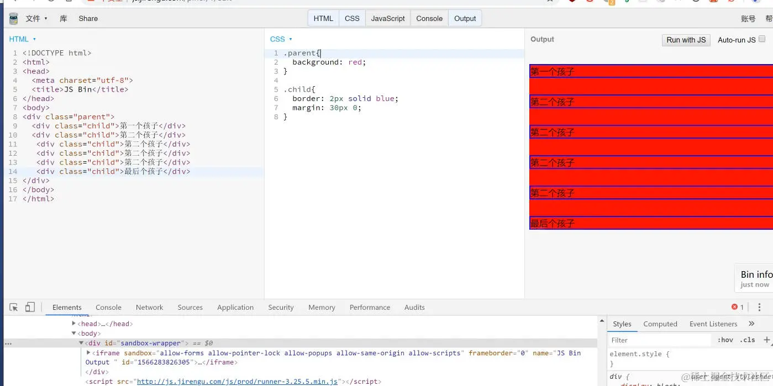Click the Output panel heading

542,39
